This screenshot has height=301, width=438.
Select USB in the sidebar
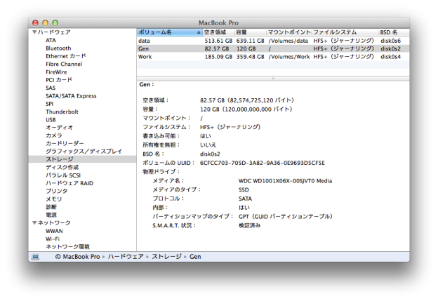pyautogui.click(x=51, y=120)
